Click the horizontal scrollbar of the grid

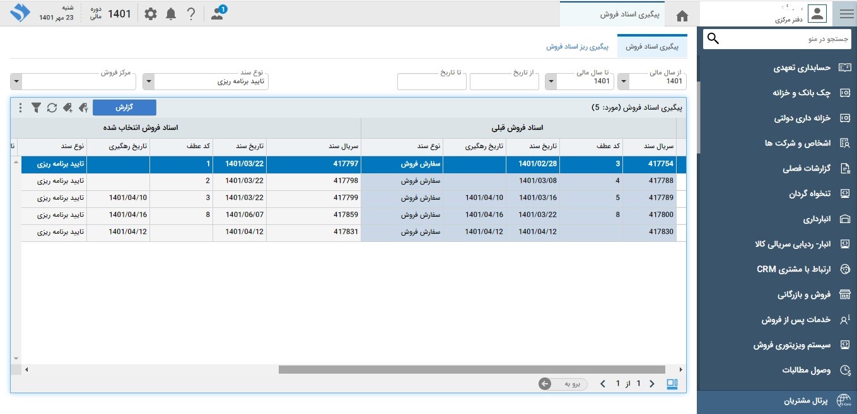(x=472, y=370)
